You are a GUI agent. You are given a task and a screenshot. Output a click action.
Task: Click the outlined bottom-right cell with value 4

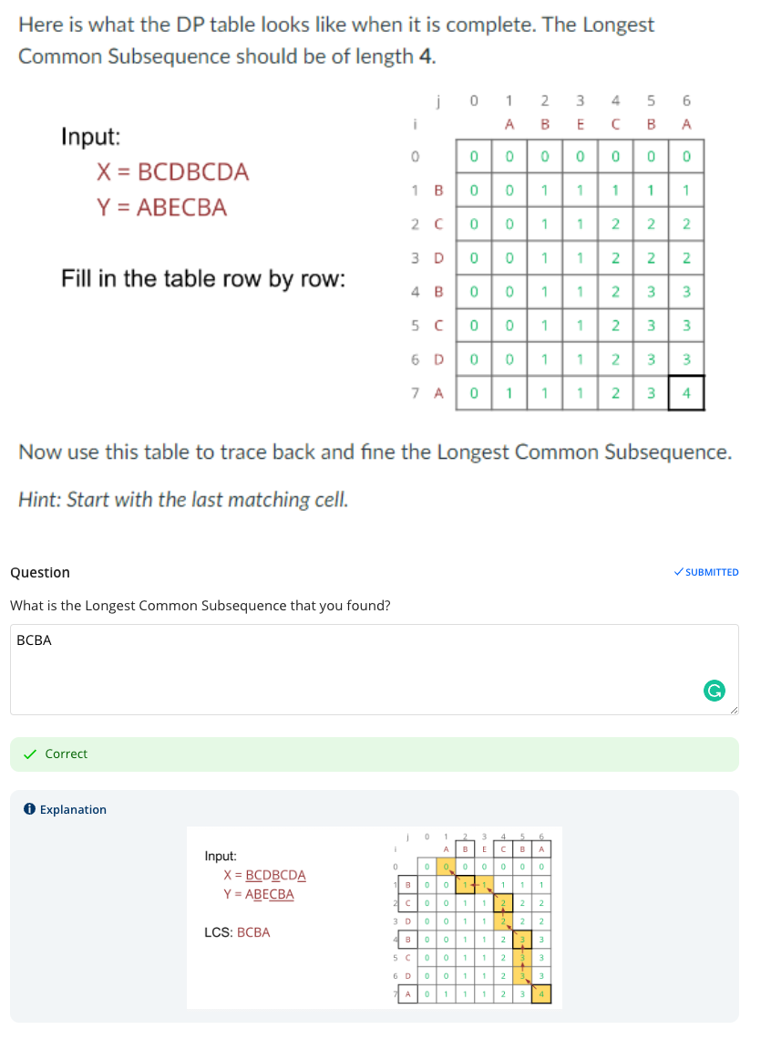686,392
